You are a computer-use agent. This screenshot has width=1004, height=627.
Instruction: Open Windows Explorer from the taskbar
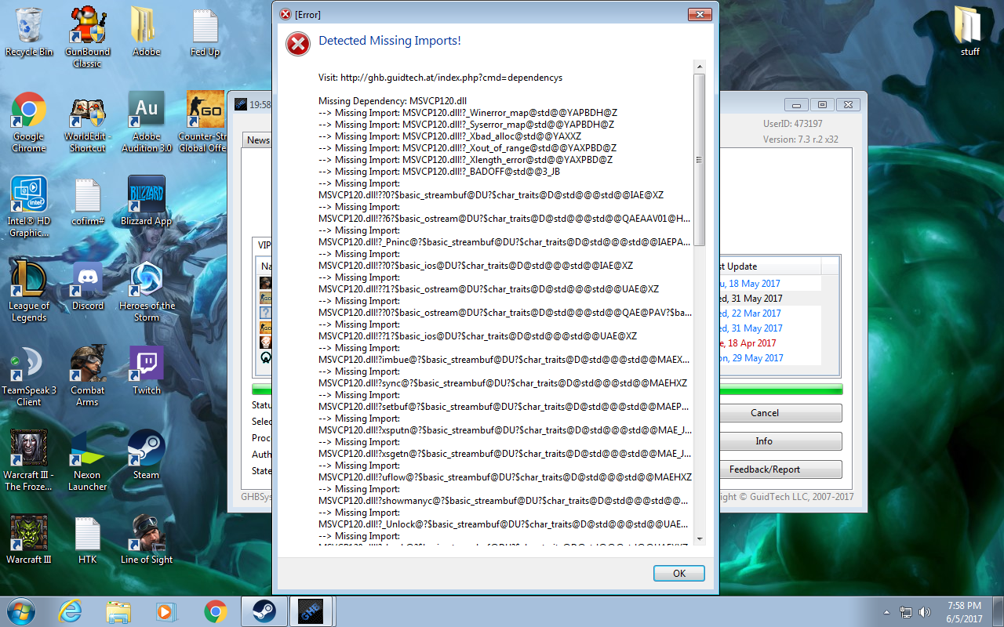tap(118, 611)
